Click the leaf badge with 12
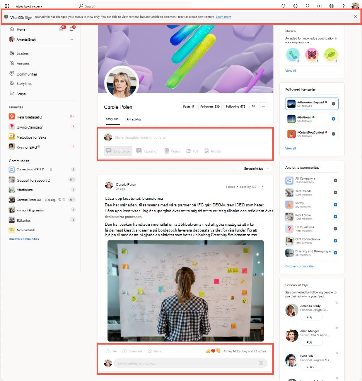Viewport: 362px width, 381px height. pos(331,55)
